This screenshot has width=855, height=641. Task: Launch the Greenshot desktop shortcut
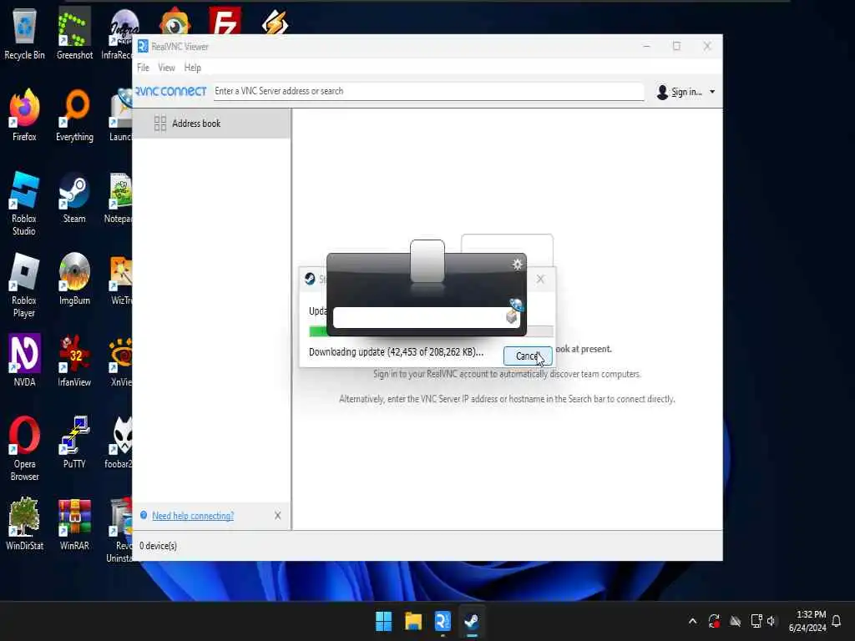point(74,33)
